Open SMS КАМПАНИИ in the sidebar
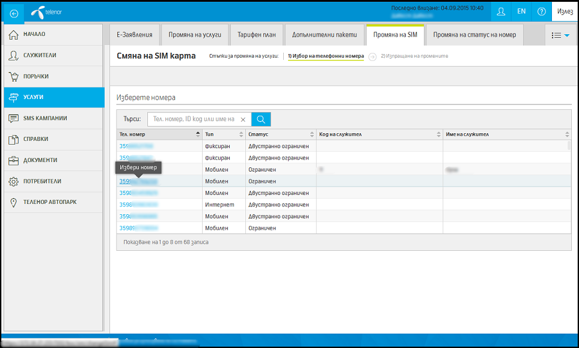This screenshot has height=348, width=579. (x=53, y=118)
